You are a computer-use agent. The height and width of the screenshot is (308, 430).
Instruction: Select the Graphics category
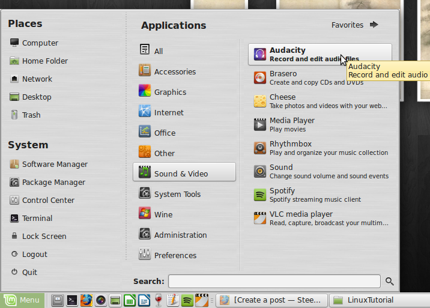click(x=184, y=91)
